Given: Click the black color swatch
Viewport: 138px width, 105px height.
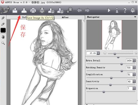Looking at the screenshot, I should pyautogui.click(x=3, y=30).
